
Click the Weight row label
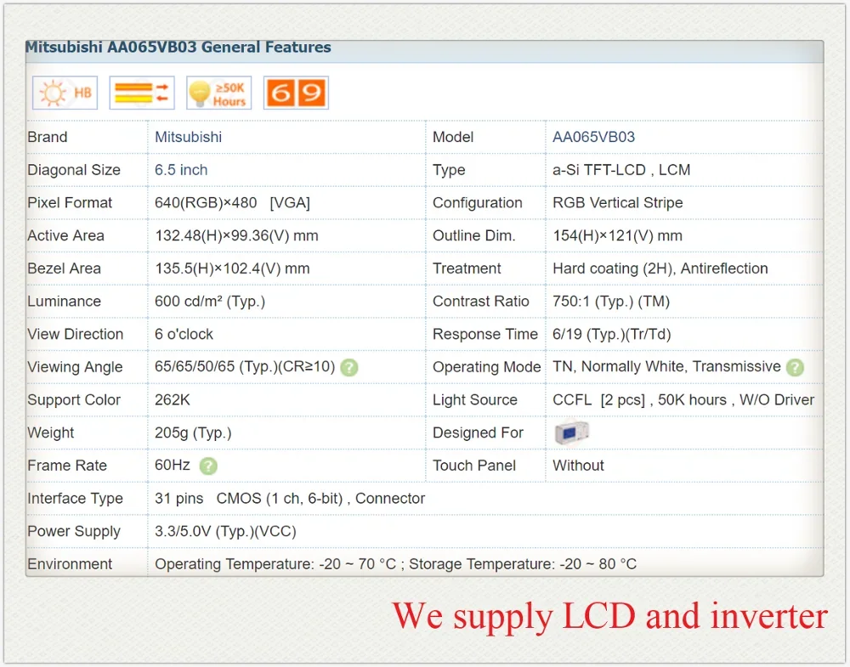click(50, 433)
